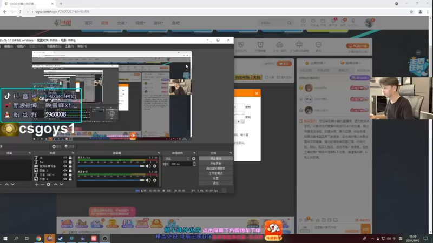Move selected source down with arrow icon
The height and width of the screenshot is (243, 433).
tap(61, 184)
